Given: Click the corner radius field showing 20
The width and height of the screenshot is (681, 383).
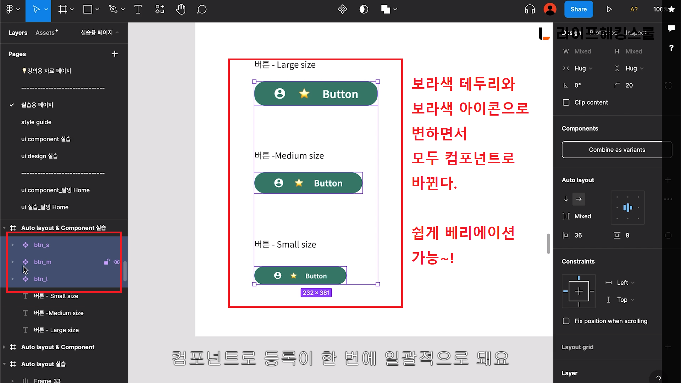Looking at the screenshot, I should pos(629,85).
